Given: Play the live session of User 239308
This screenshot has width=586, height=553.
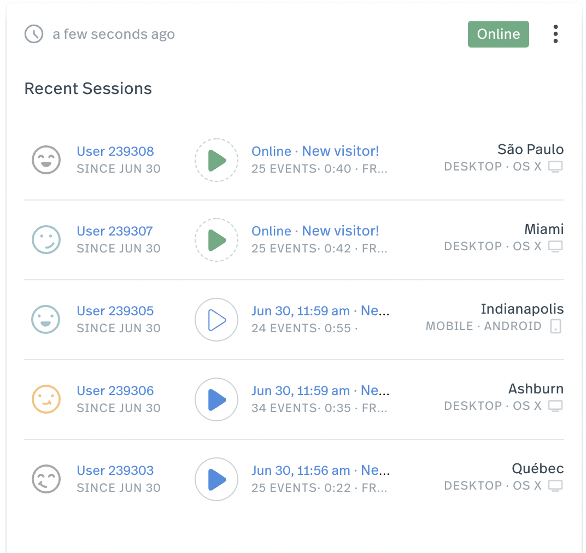Looking at the screenshot, I should (x=216, y=160).
